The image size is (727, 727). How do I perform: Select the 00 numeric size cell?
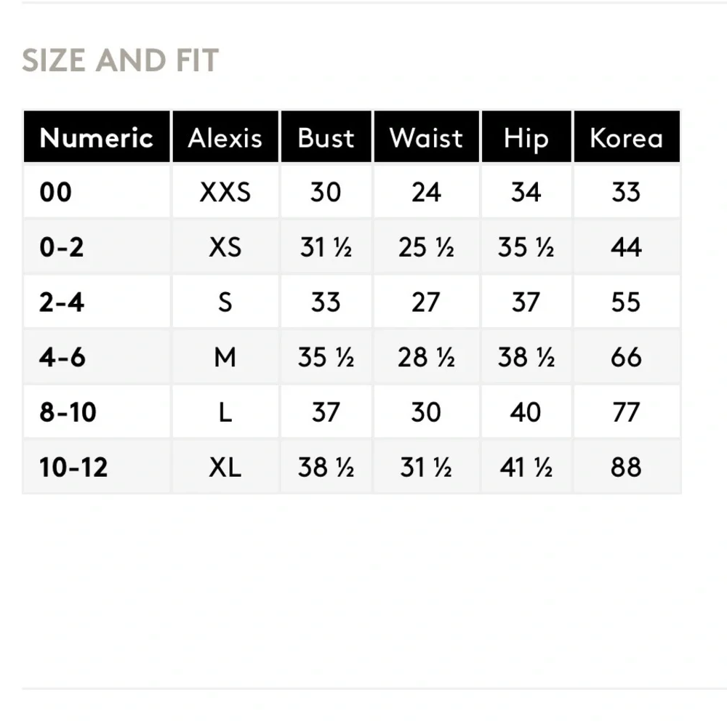tap(97, 191)
